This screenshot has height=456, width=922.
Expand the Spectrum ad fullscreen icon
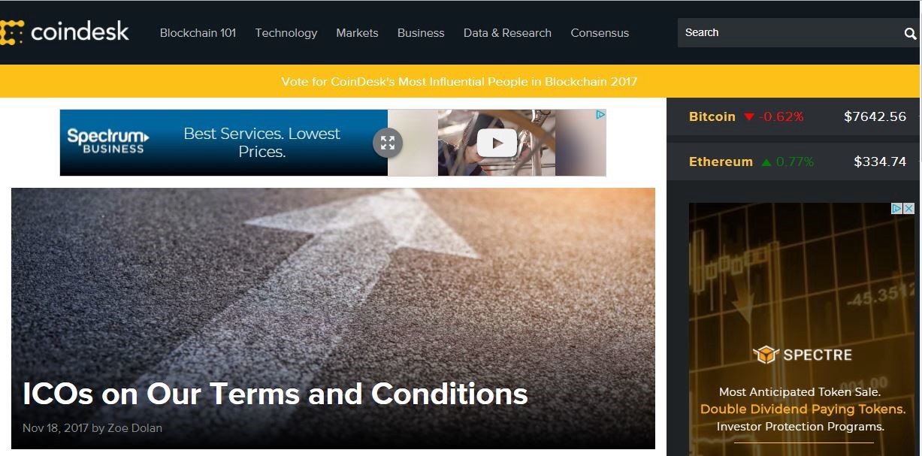(388, 143)
